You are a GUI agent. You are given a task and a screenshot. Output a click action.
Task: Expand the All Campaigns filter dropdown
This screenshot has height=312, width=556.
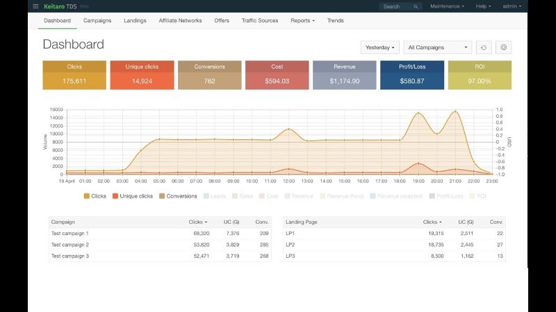(x=437, y=48)
